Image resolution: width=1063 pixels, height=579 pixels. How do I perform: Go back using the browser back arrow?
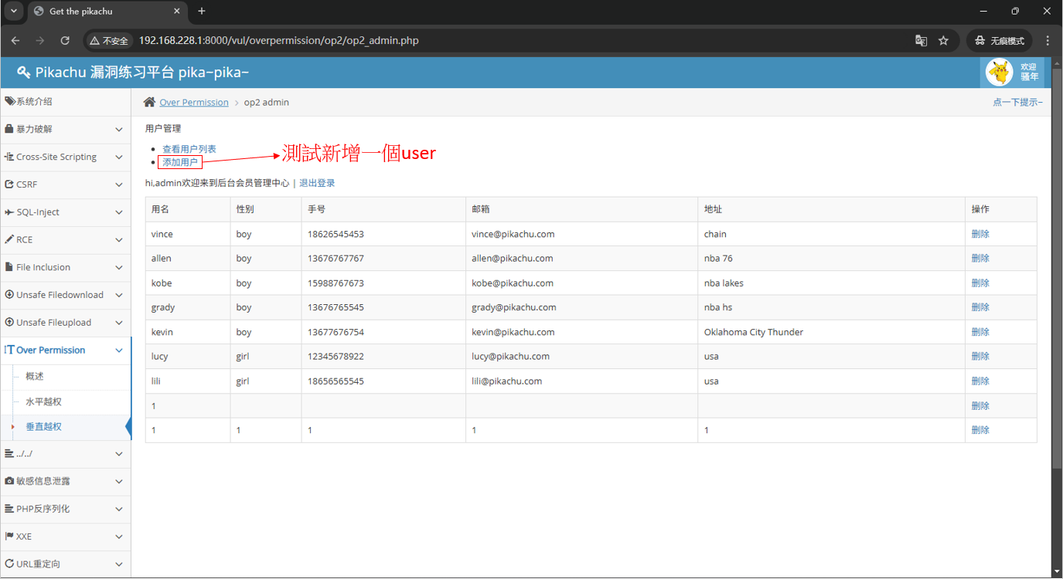[x=15, y=40]
